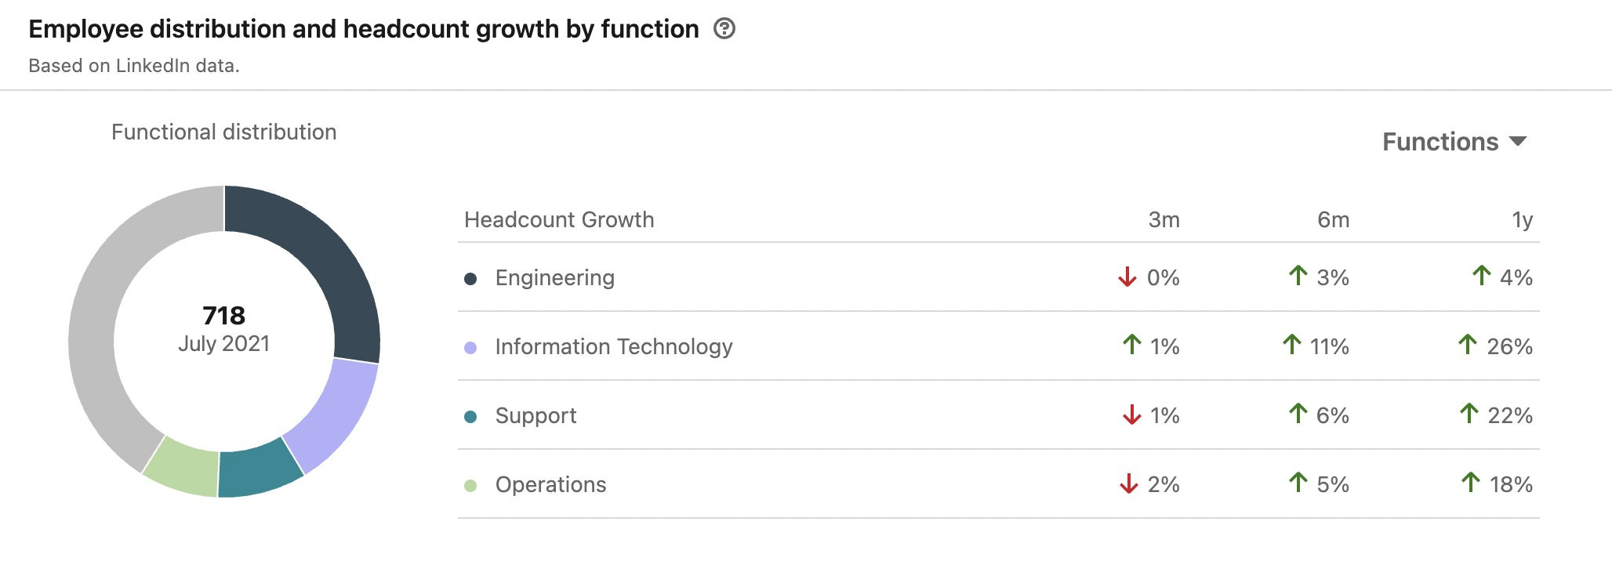Click the 3m column header
Image resolution: width=1612 pixels, height=572 pixels.
(1164, 220)
